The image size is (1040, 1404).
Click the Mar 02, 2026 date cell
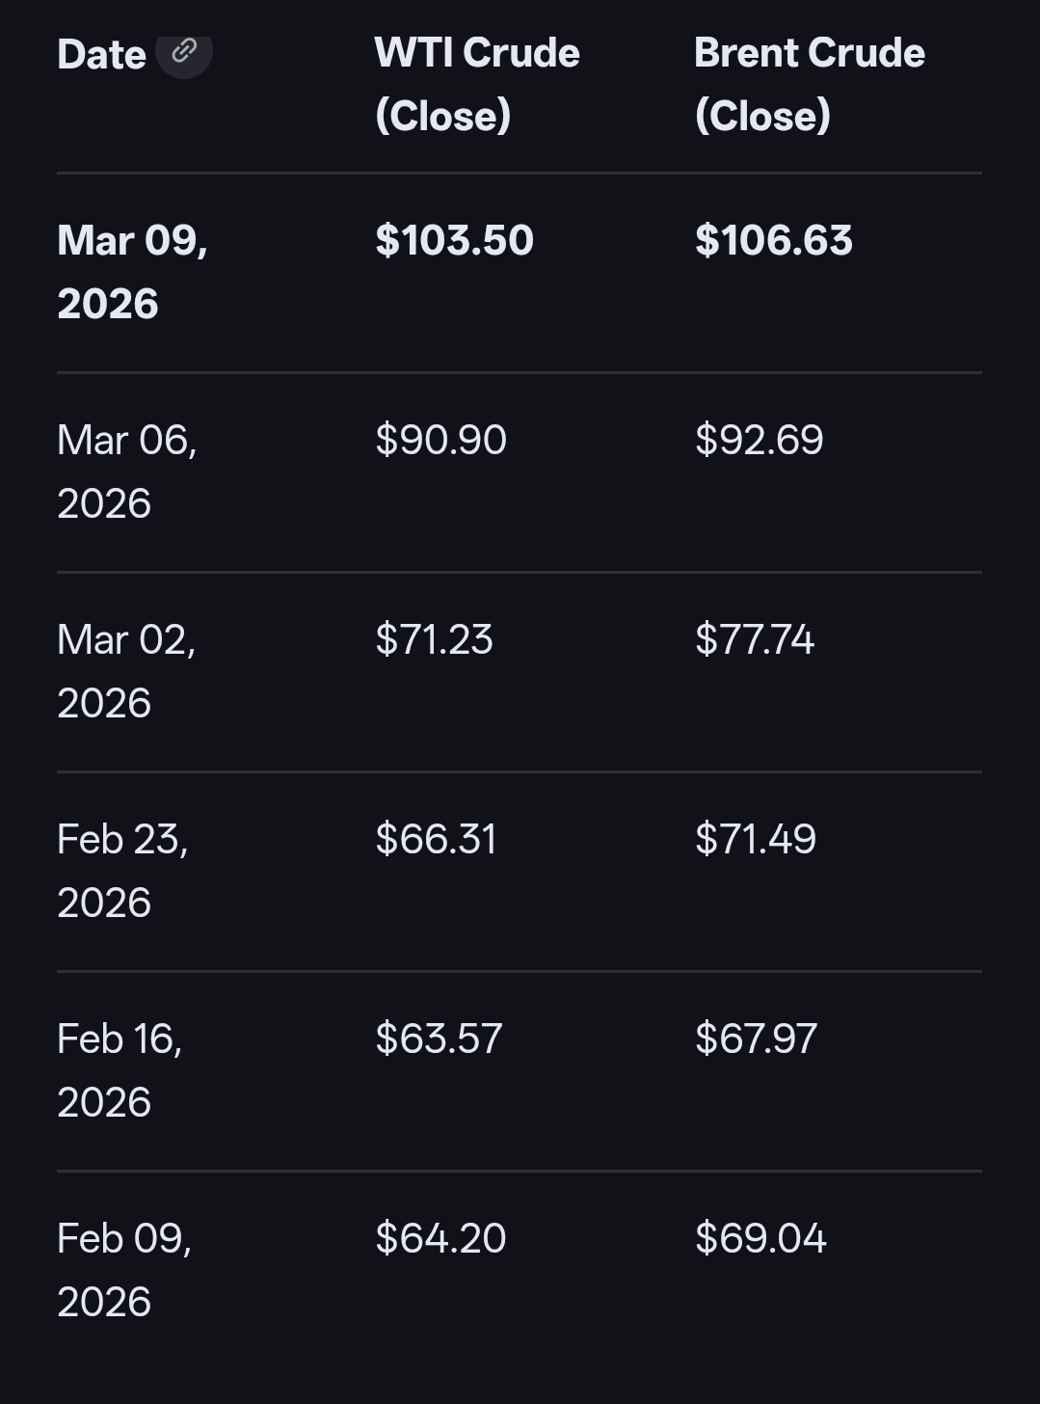[126, 671]
